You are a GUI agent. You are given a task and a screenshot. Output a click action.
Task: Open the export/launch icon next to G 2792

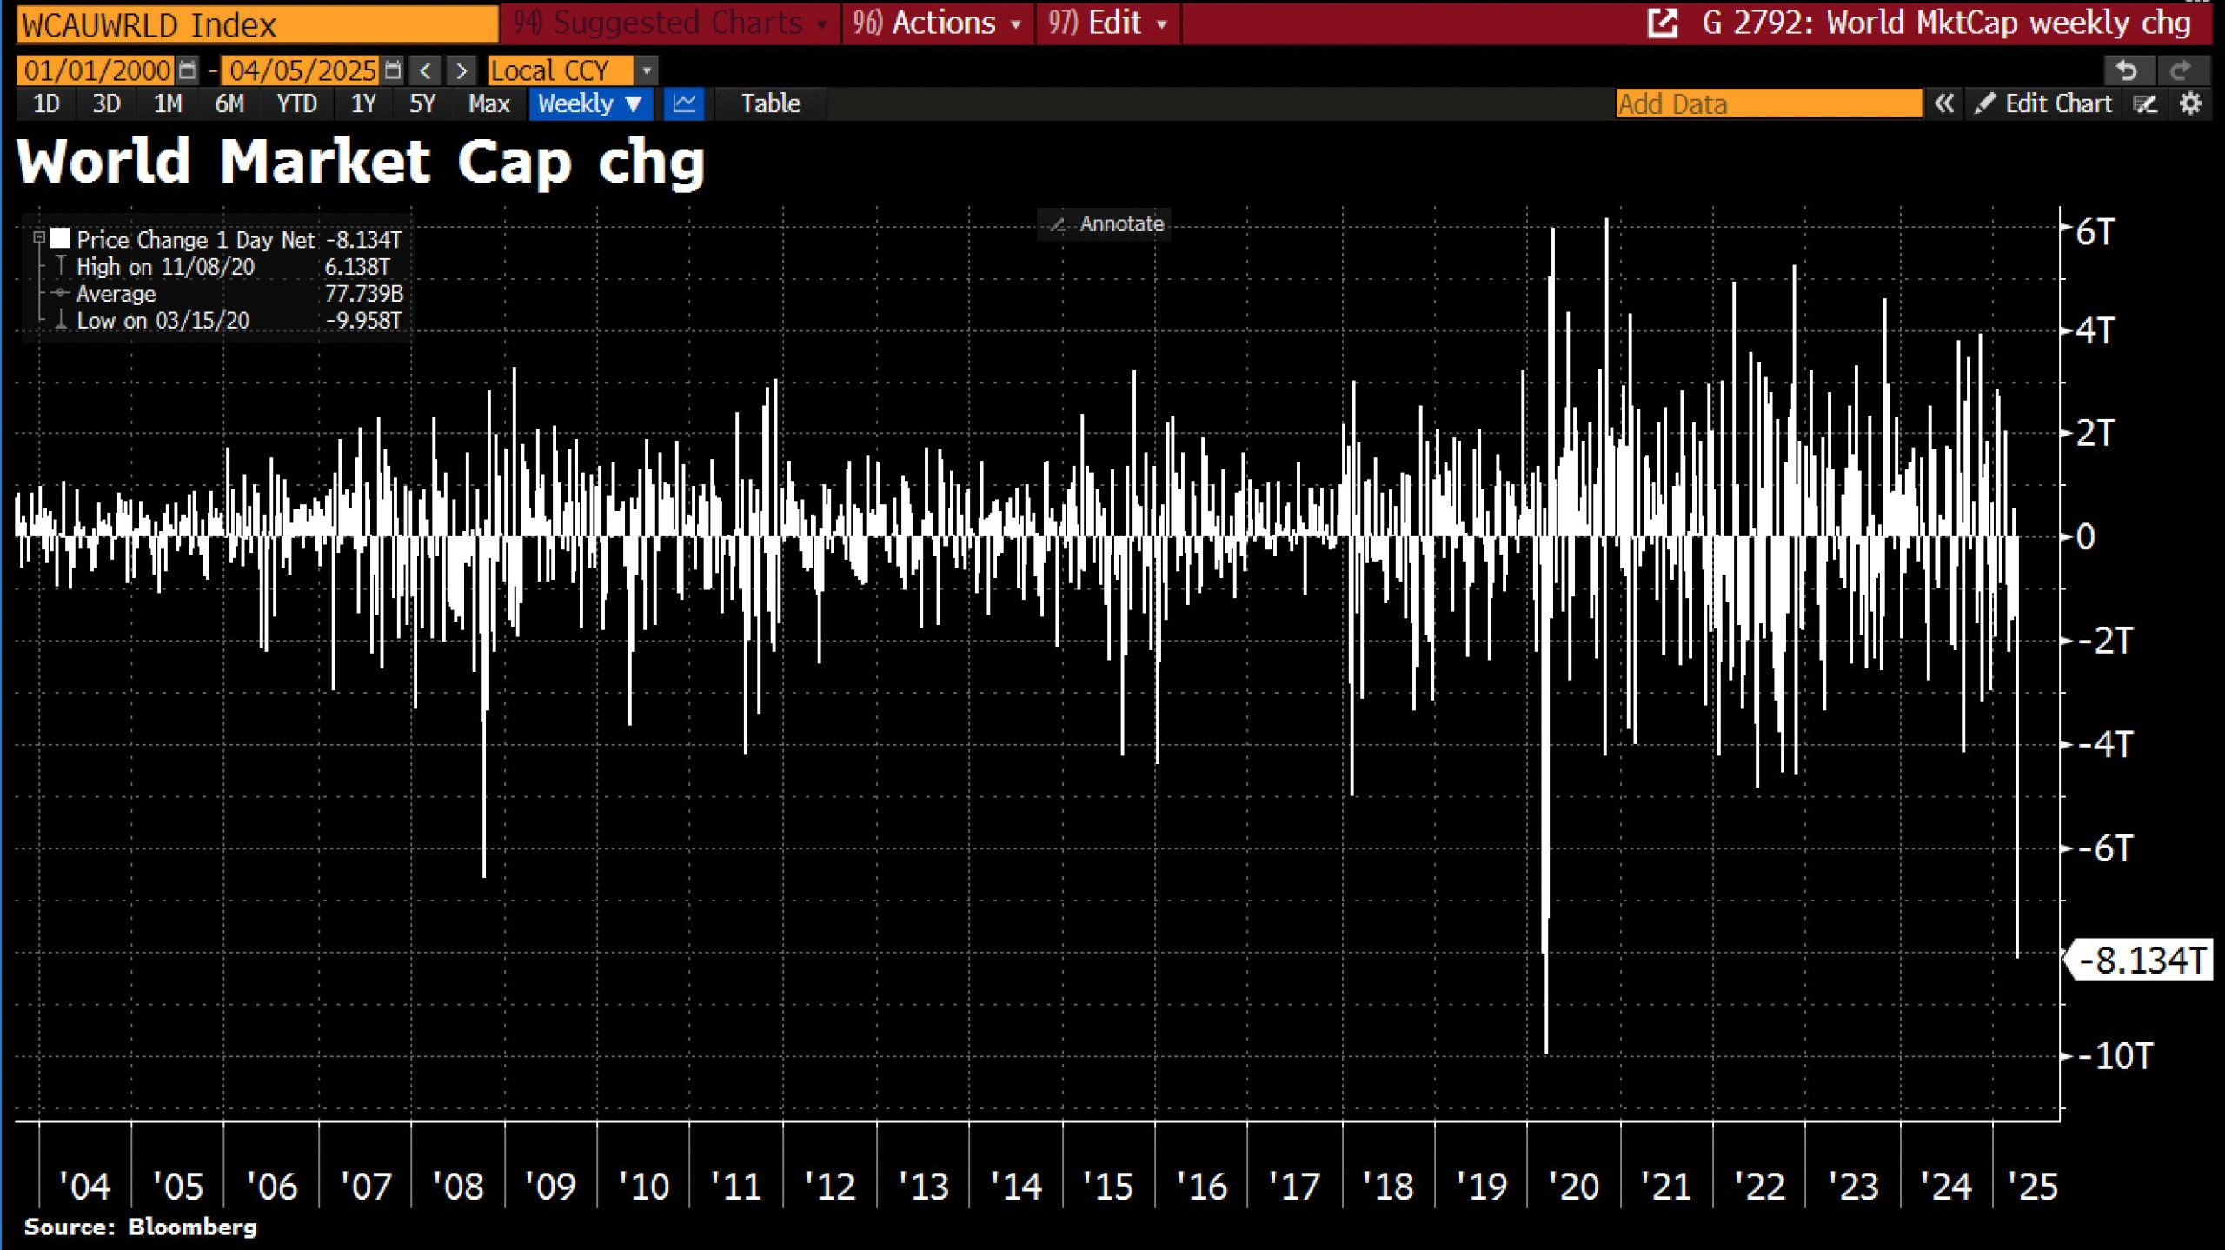[1663, 23]
